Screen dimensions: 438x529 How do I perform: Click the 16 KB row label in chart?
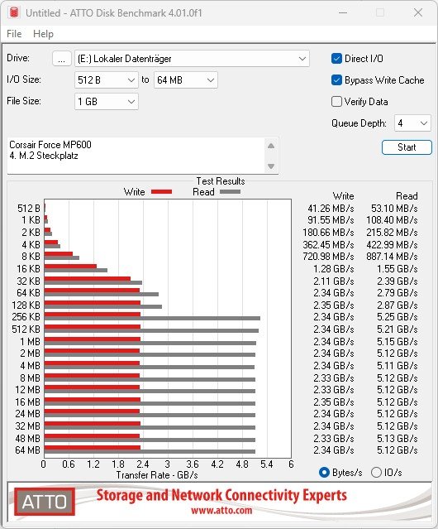pyautogui.click(x=28, y=269)
